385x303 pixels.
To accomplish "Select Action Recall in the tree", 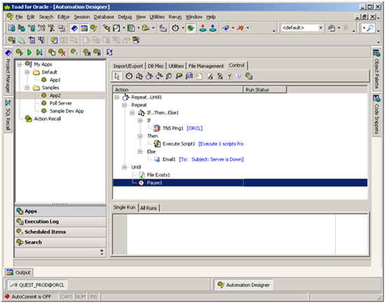I will [48, 119].
